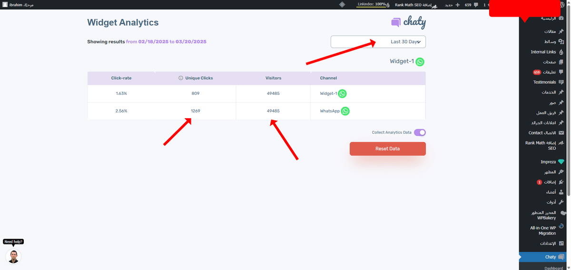Open comments bubble showing 659 in admin bar
Image resolution: width=571 pixels, height=270 pixels.
coord(471,4)
